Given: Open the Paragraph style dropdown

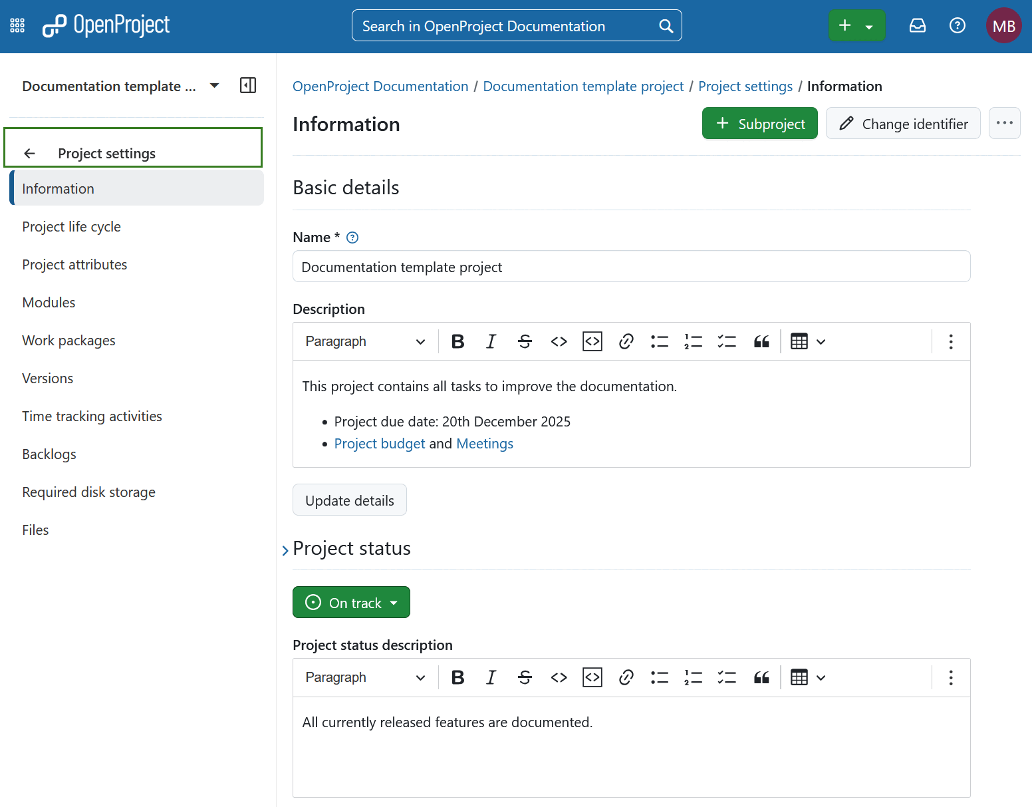Looking at the screenshot, I should pyautogui.click(x=363, y=341).
